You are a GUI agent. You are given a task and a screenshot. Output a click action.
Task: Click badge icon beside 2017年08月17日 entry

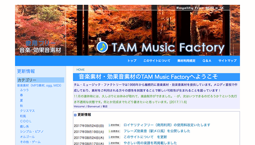pyautogui.click(x=114, y=143)
